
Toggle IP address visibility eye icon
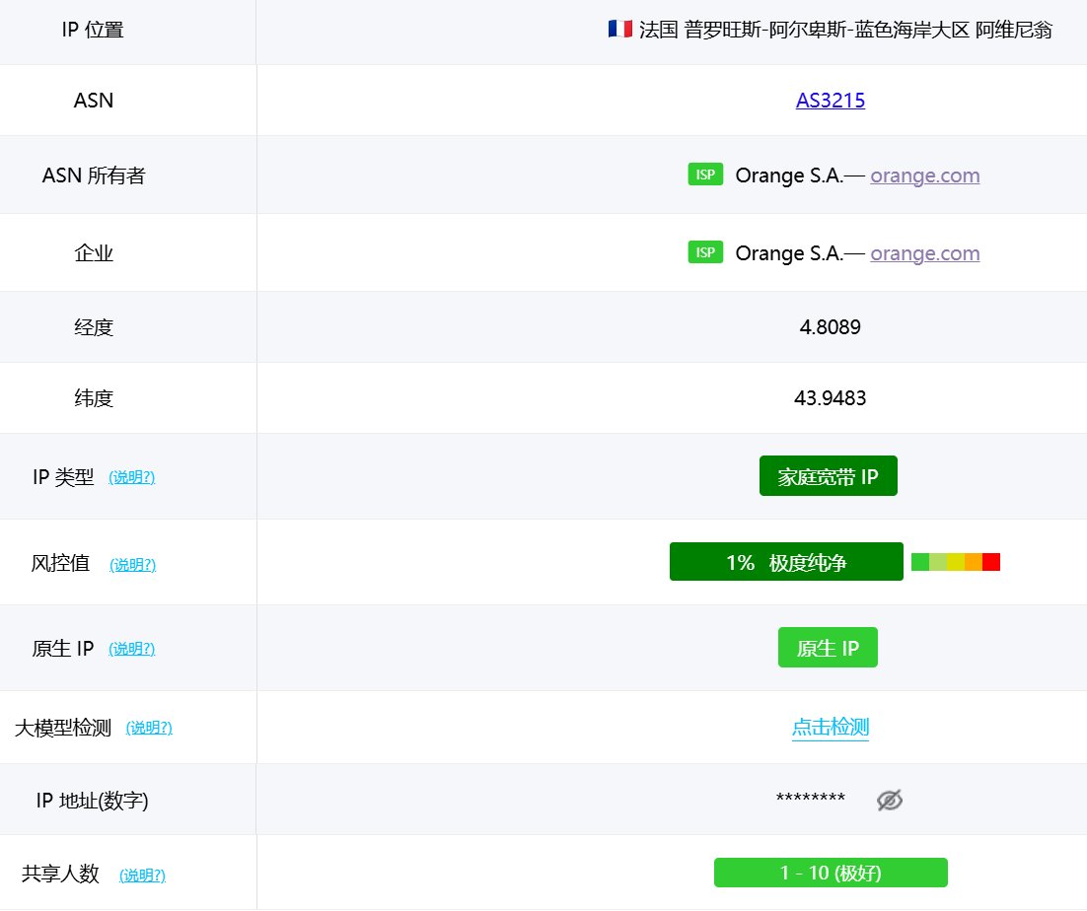890,801
